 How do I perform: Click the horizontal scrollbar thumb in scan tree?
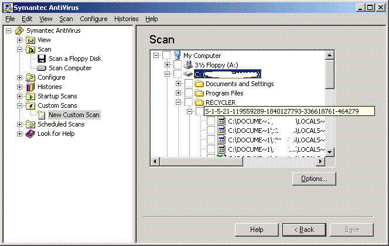[x=201, y=162]
